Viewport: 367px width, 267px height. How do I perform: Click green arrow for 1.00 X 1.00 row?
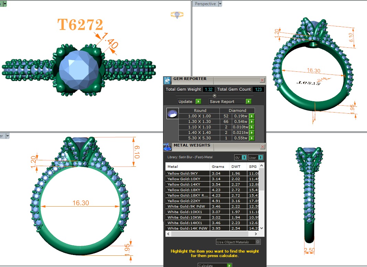(252, 116)
